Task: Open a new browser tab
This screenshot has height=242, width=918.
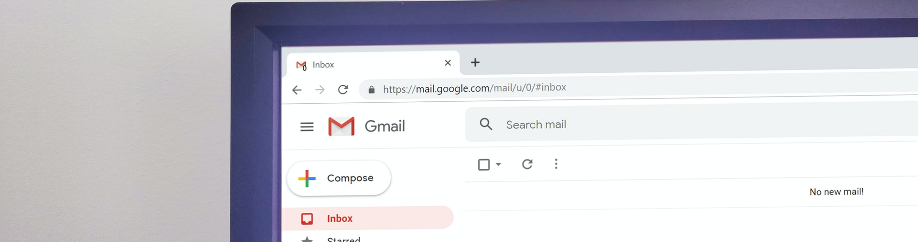Action: point(475,63)
